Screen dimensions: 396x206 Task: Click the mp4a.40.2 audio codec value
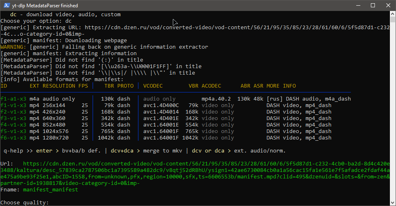point(216,99)
